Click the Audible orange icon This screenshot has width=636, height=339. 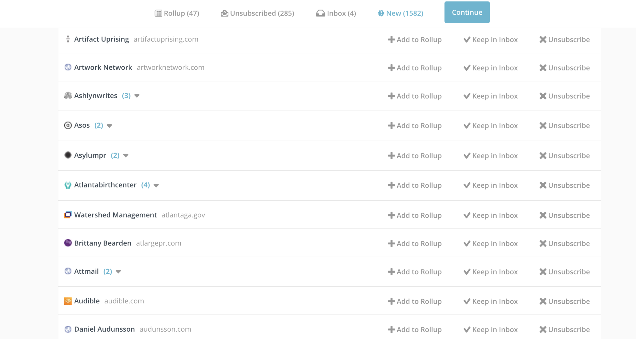click(x=68, y=301)
